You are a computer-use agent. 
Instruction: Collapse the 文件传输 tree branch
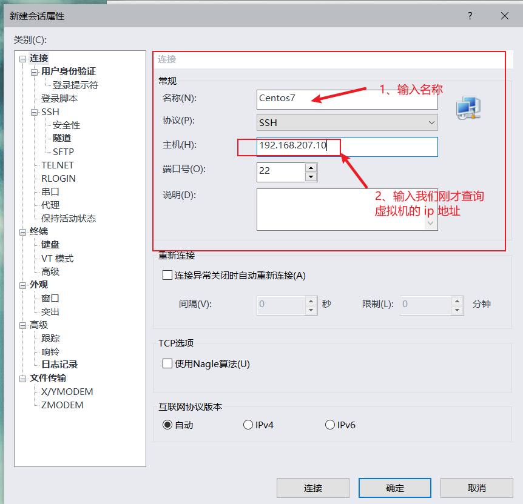coord(22,378)
